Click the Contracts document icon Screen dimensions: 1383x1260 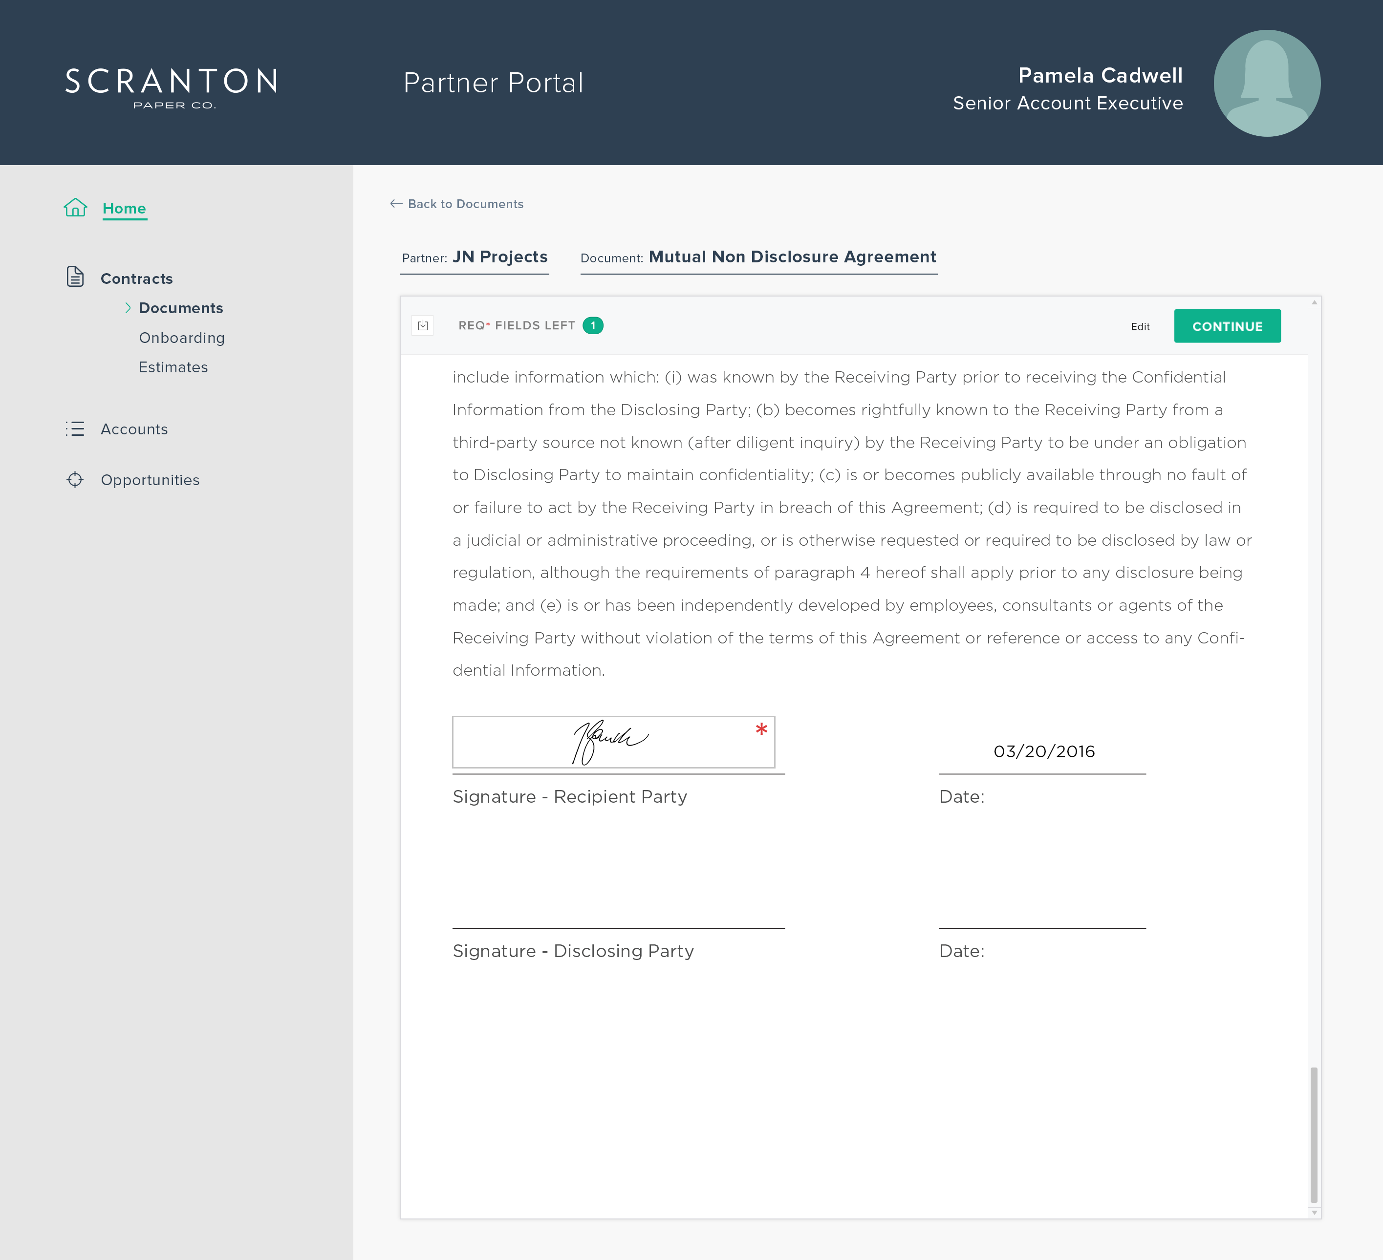tap(75, 277)
